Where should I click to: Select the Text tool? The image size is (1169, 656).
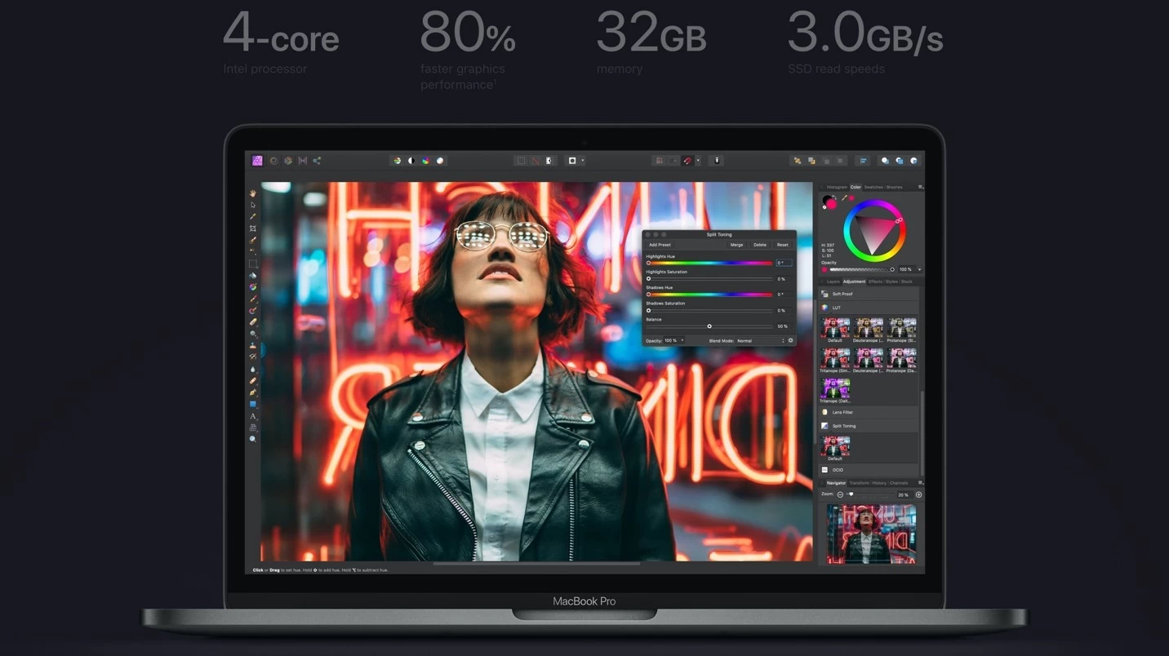(x=253, y=416)
